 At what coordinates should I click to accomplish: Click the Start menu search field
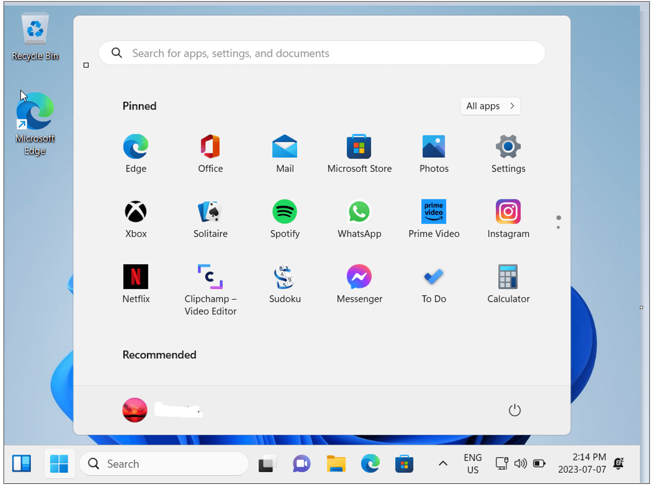click(322, 53)
